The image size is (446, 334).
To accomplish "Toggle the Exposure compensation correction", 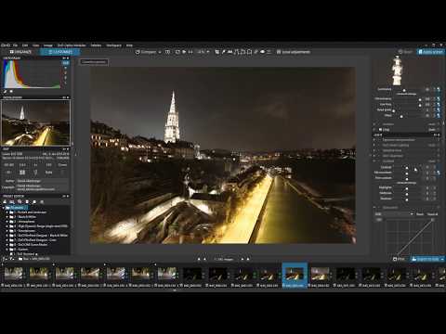I will point(379,140).
